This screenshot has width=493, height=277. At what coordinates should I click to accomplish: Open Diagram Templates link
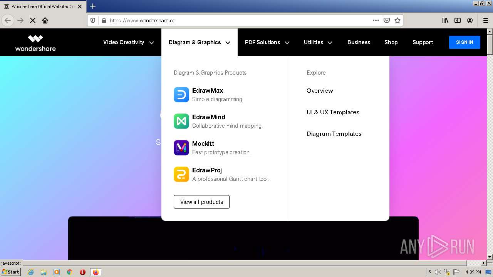(334, 134)
